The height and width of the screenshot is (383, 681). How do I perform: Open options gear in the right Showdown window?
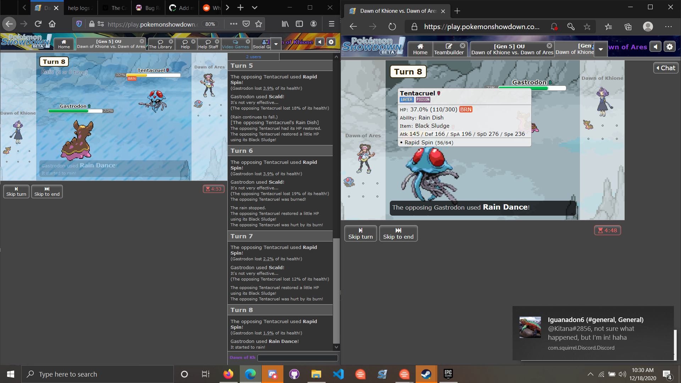point(670,47)
